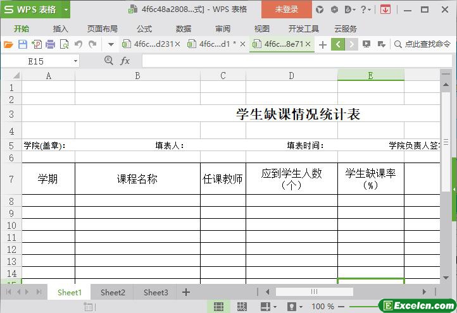Click the 课程名称 header cell
Image resolution: width=457 pixels, height=313 pixels.
point(137,179)
